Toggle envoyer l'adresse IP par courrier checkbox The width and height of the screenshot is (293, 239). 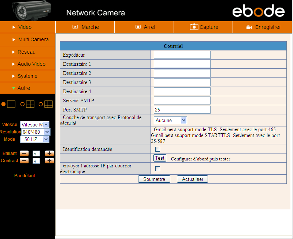pyautogui.click(x=158, y=168)
